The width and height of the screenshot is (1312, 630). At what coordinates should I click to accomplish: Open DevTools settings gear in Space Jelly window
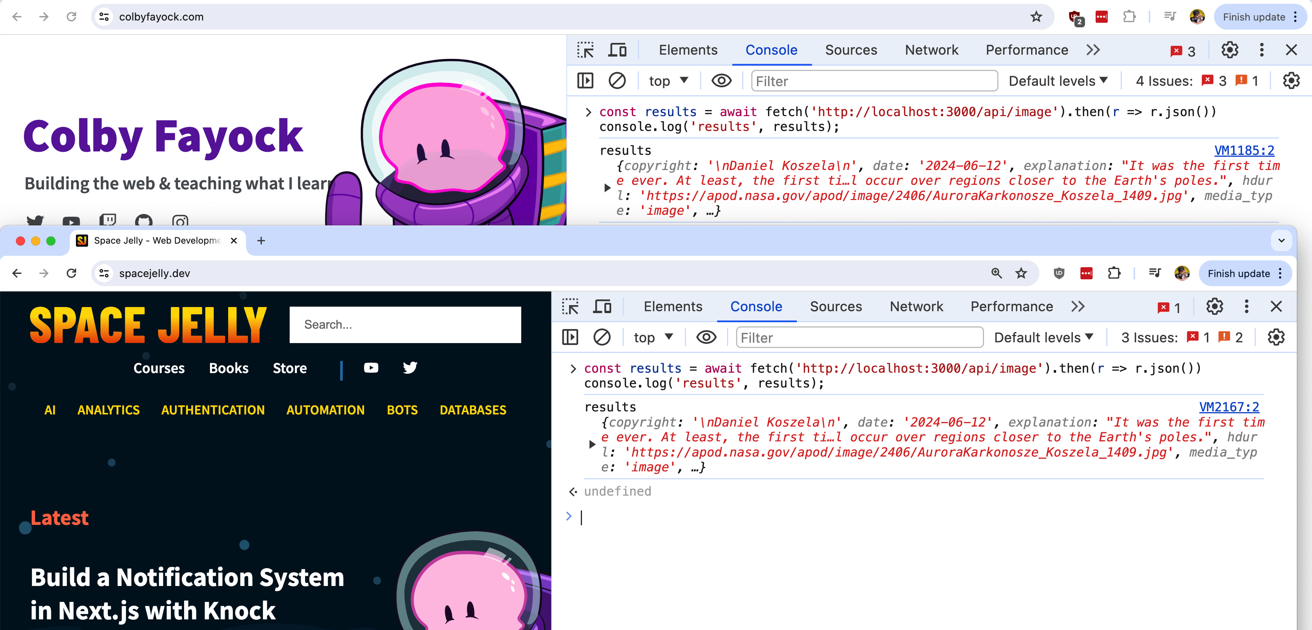1214,307
